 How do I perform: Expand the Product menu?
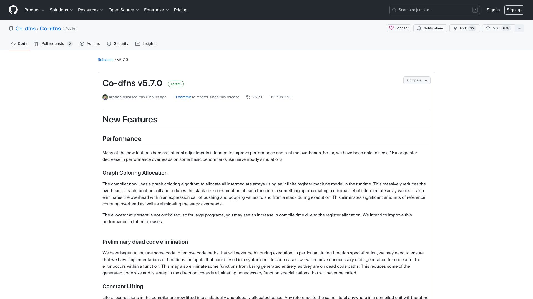(34, 10)
